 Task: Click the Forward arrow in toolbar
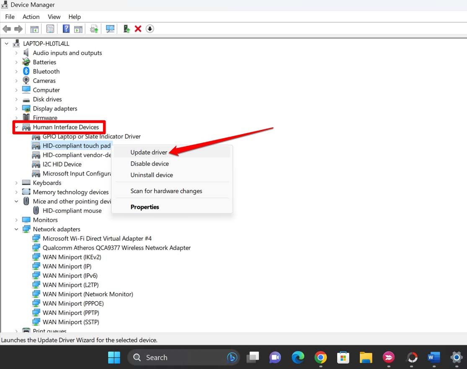click(x=18, y=29)
